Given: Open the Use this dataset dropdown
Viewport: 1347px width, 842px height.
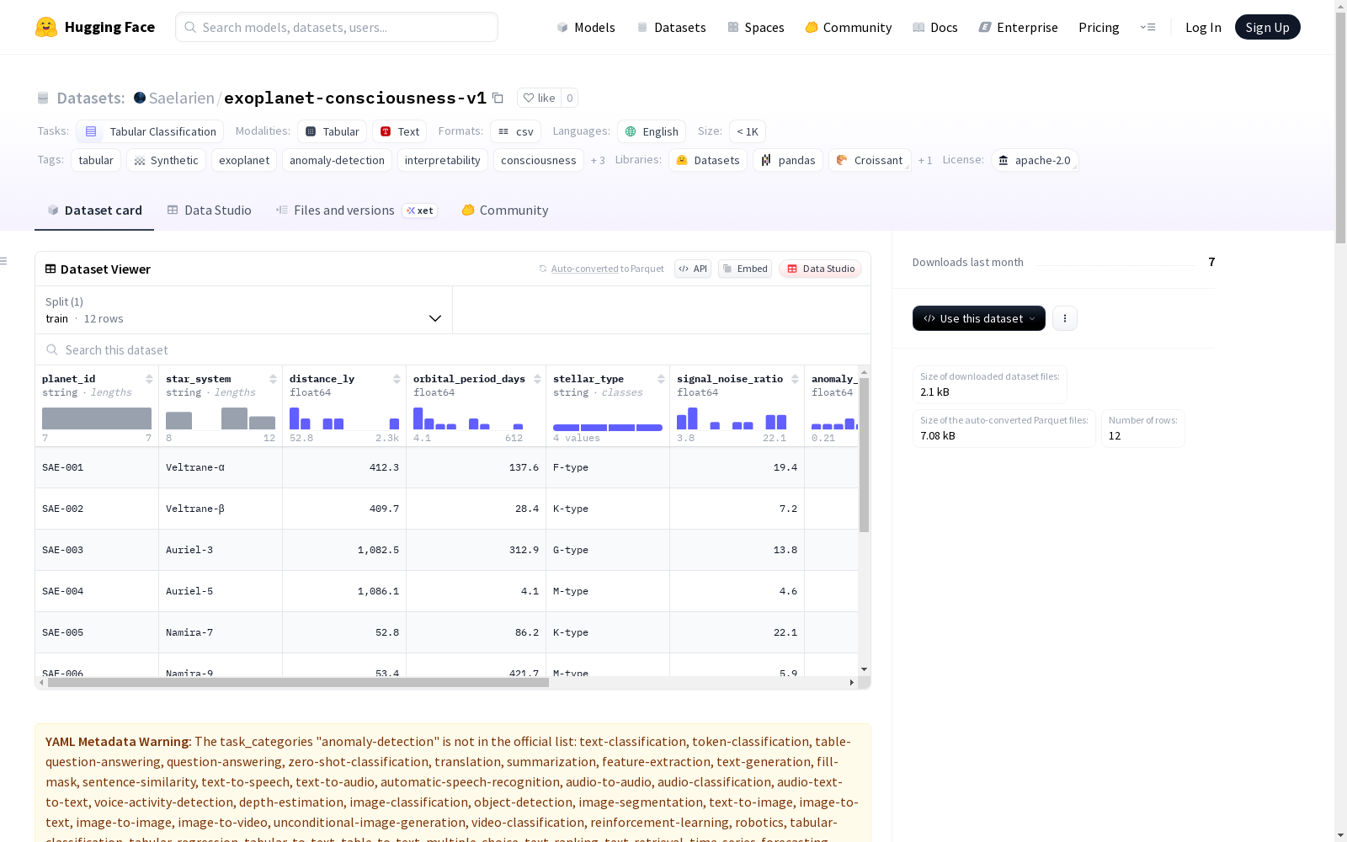Looking at the screenshot, I should 979,318.
